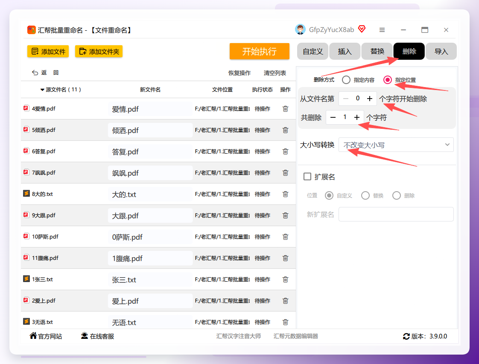Click the trash icon for 9大跟.pdf
The image size is (479, 364).
coord(285,215)
